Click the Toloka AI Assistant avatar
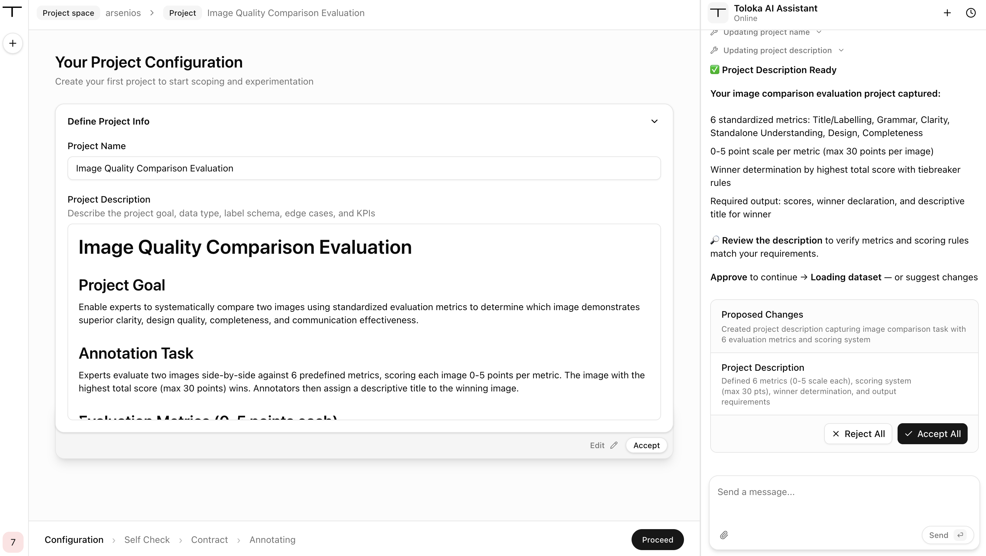The image size is (986, 556). pos(718,13)
